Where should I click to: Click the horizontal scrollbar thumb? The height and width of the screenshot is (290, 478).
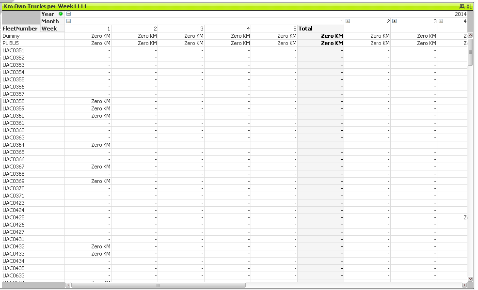click(x=158, y=285)
